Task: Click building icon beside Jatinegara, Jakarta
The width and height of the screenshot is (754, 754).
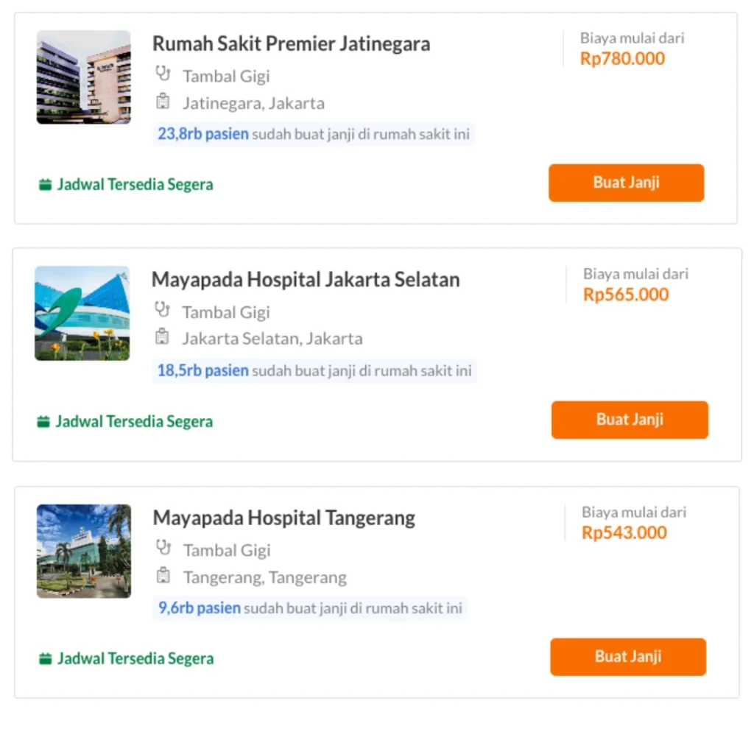Action: coord(163,102)
